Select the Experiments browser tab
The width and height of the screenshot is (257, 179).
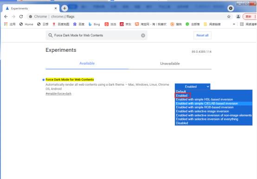click(x=31, y=8)
